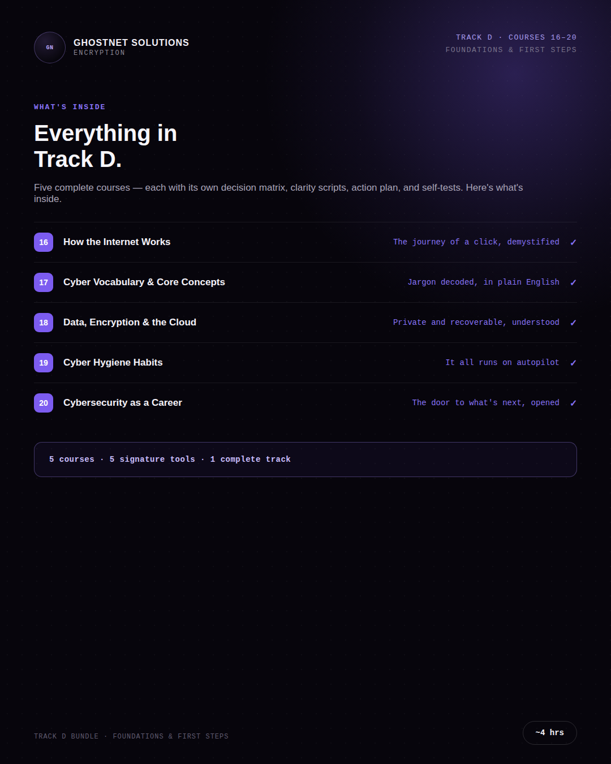Click the GN circular logo badge
The width and height of the screenshot is (611, 764).
click(50, 48)
